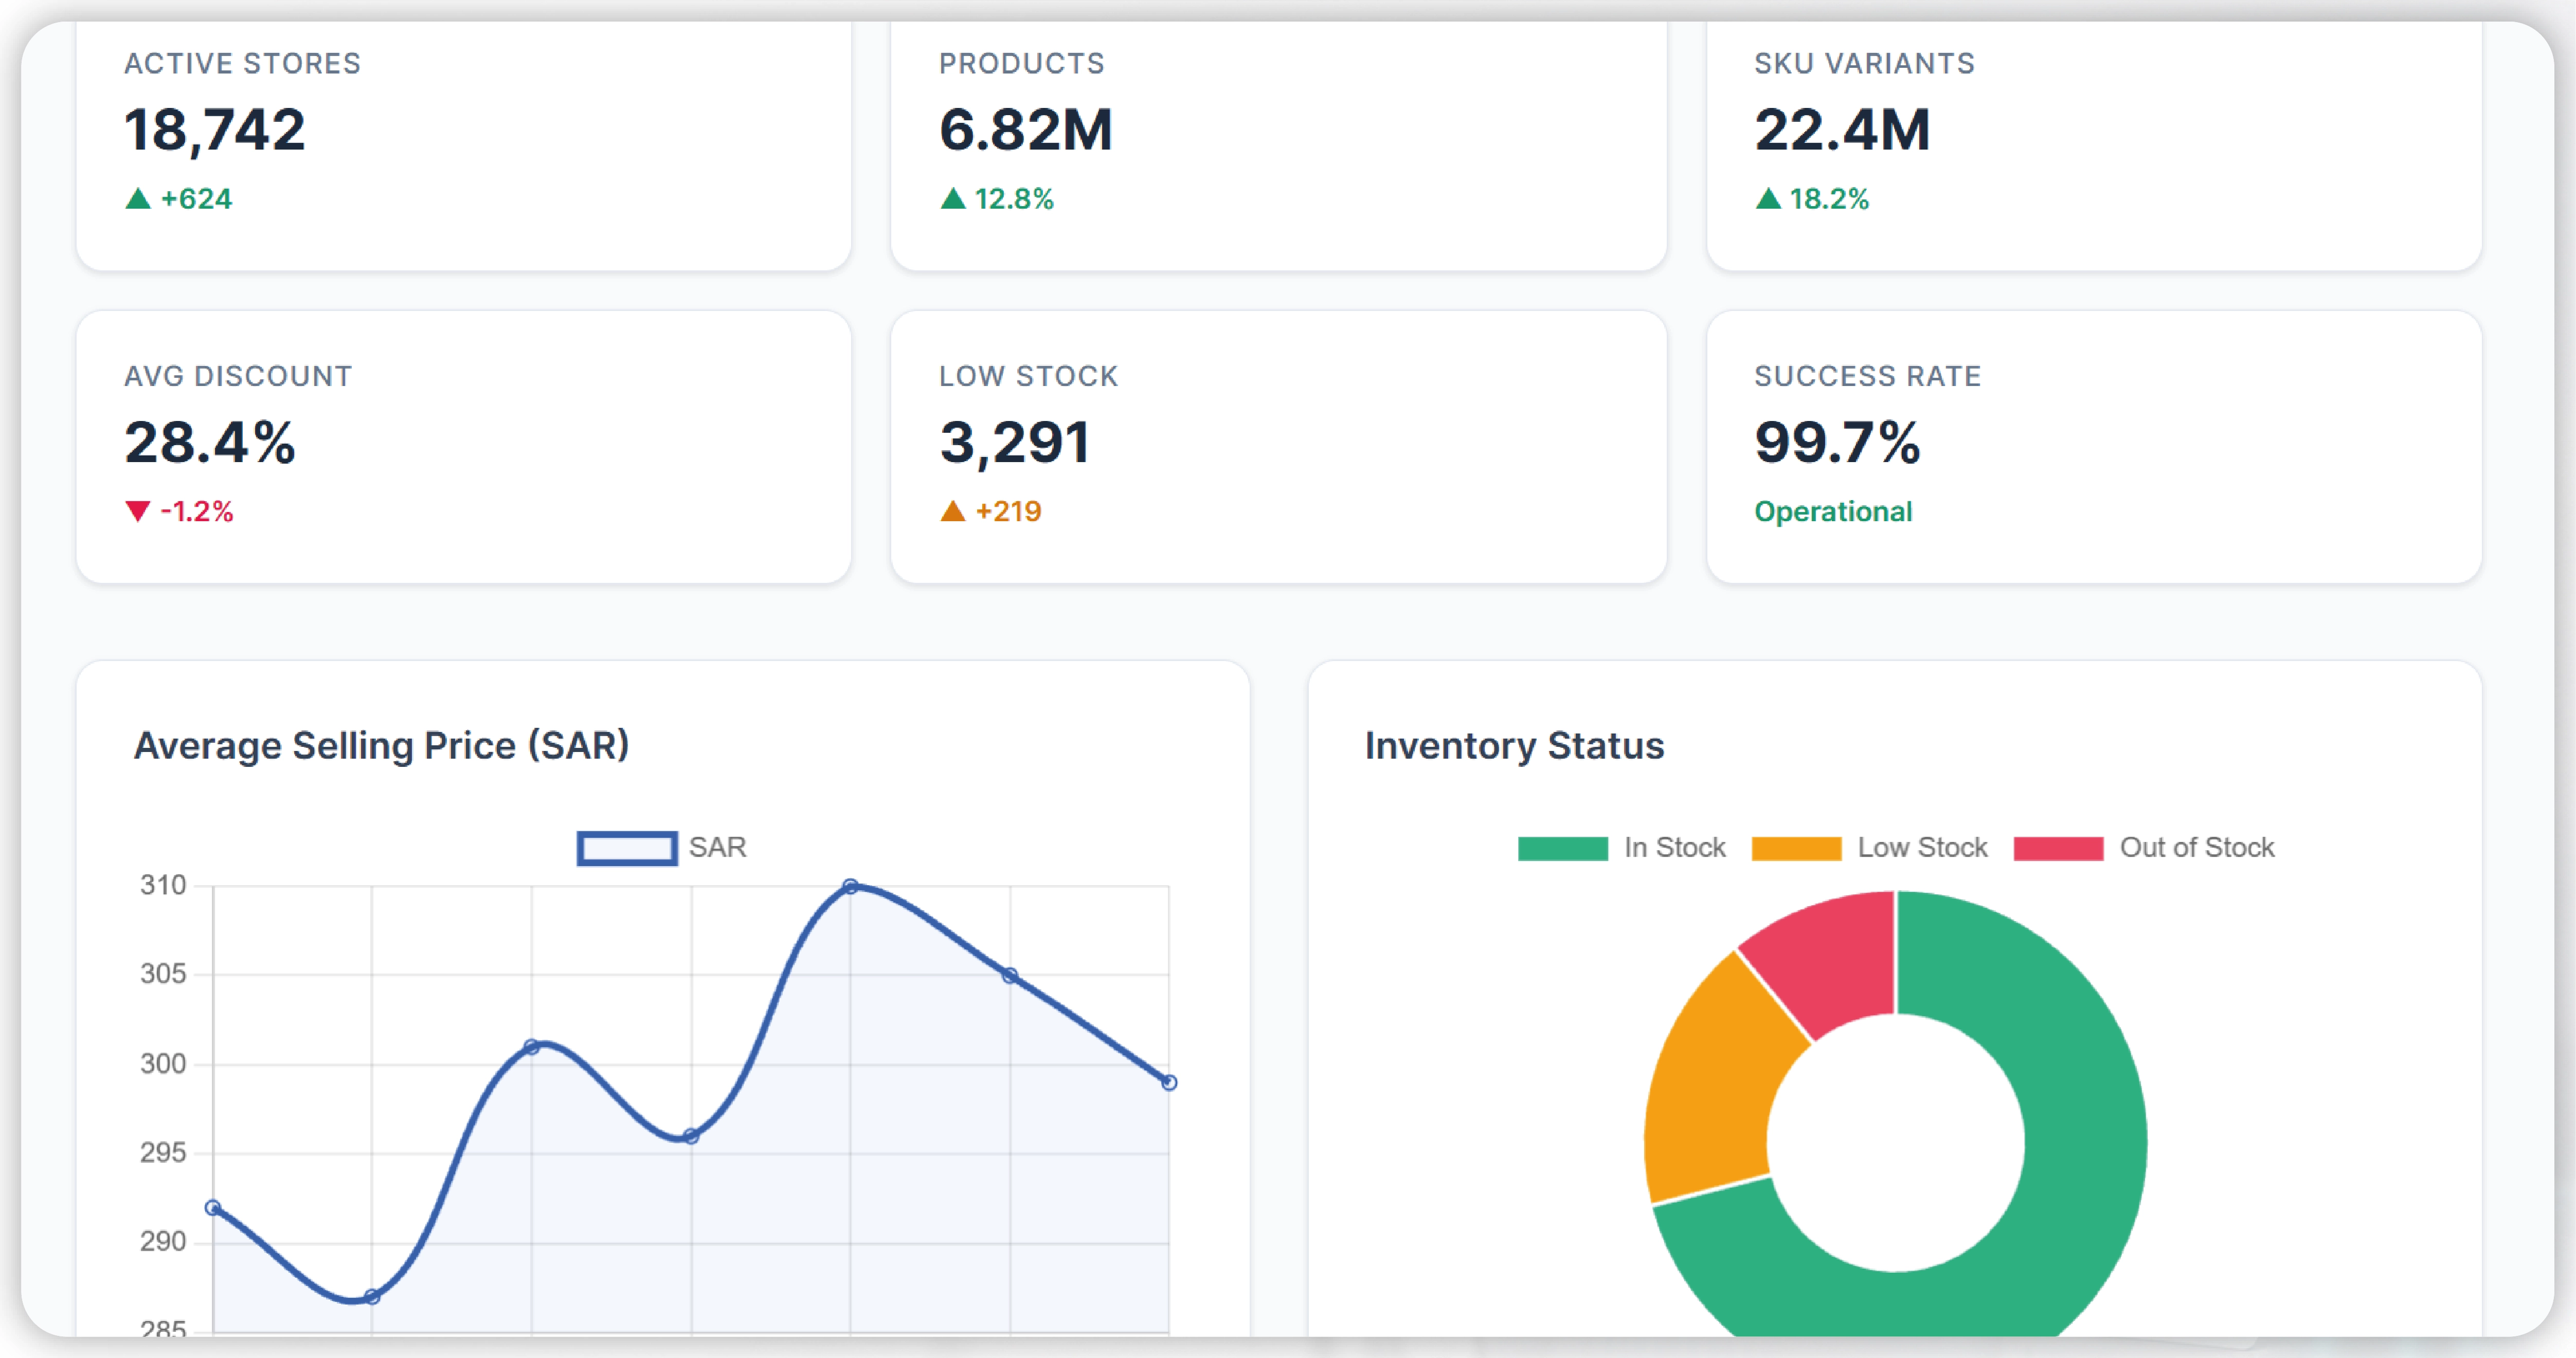The image size is (2576, 1358).
Task: Toggle the Low Stock legend item
Action: pos(1869,848)
